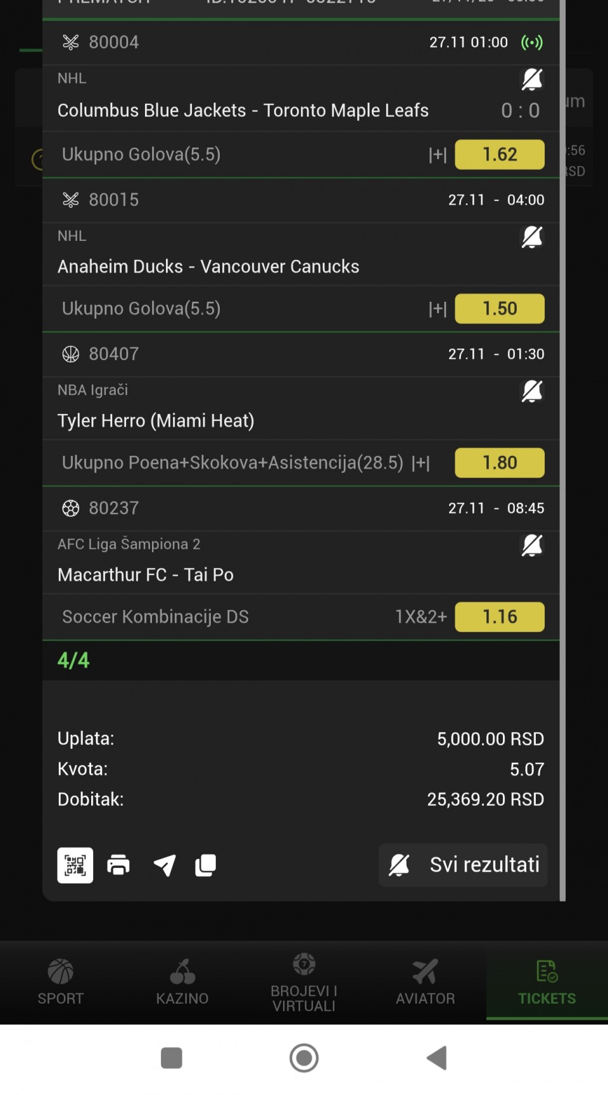Viewport: 608px width, 1095px height.
Task: Copy the ticket using duplicate icon
Action: point(205,865)
